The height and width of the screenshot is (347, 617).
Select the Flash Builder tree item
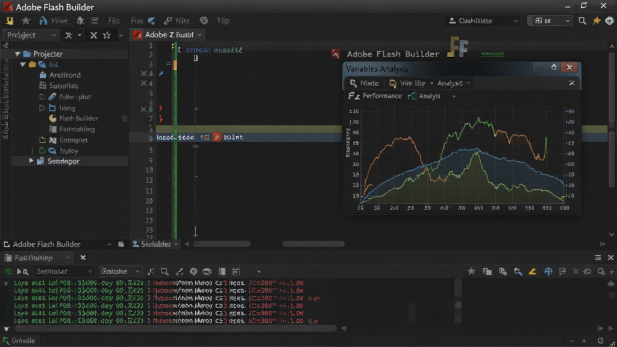coord(74,118)
